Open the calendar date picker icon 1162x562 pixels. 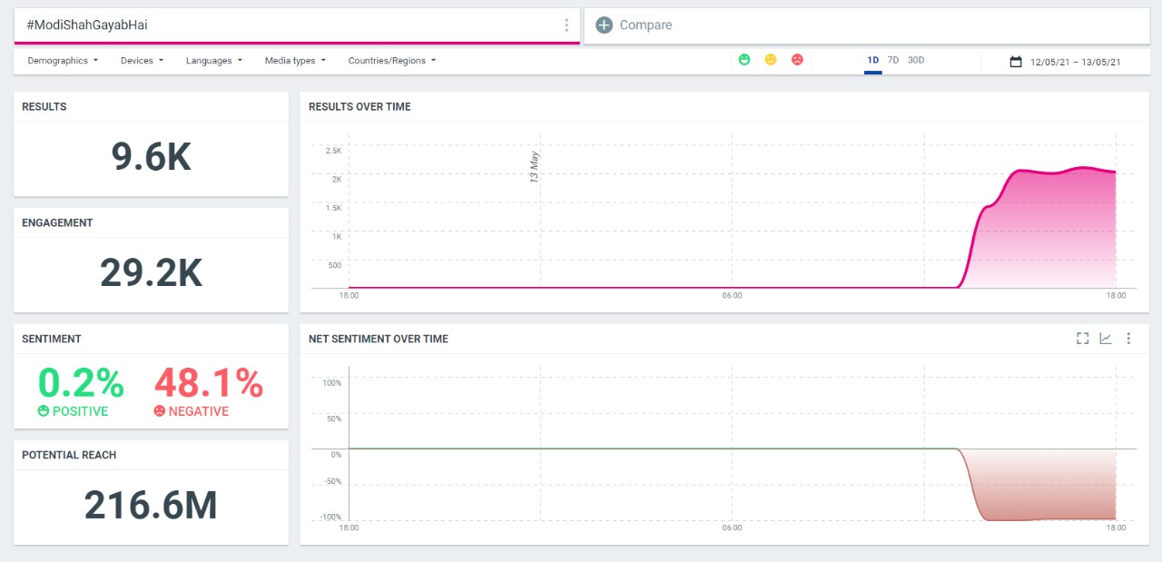tap(1016, 62)
